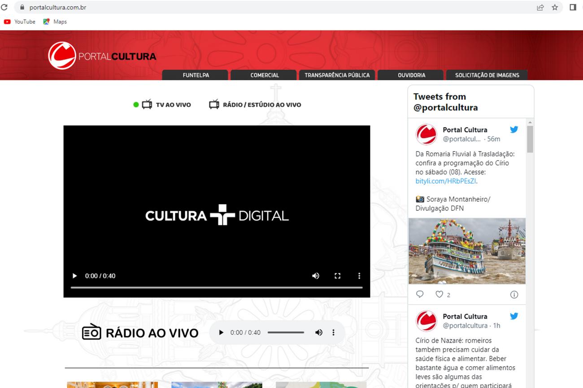Image resolution: width=583 pixels, height=388 pixels.
Task: Click the video progress bar
Action: (217, 287)
